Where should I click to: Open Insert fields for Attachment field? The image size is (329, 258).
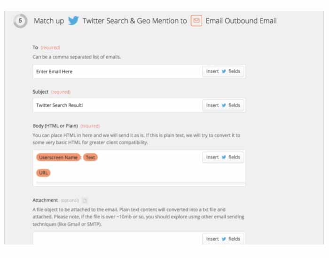click(223, 238)
